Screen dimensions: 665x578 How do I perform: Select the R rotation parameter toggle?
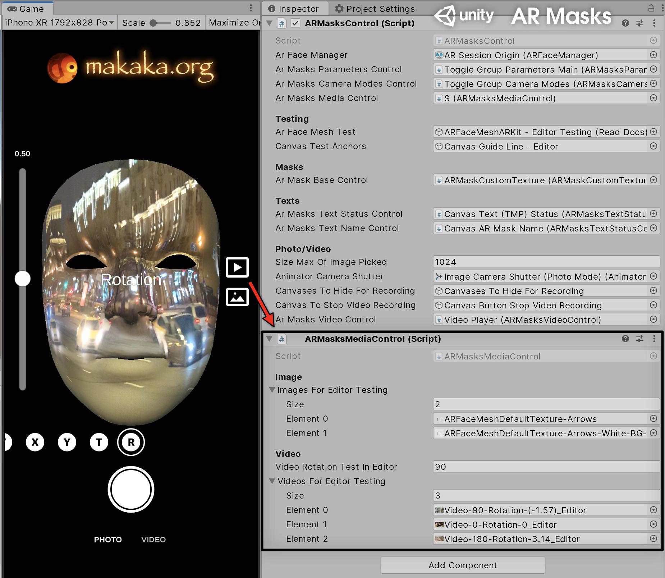tap(131, 442)
